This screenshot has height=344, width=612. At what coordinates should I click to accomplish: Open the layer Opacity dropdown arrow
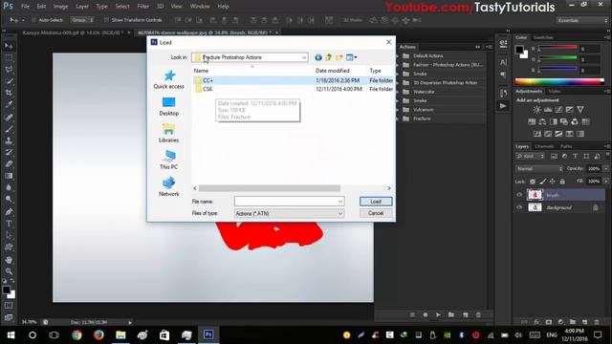pyautogui.click(x=605, y=169)
